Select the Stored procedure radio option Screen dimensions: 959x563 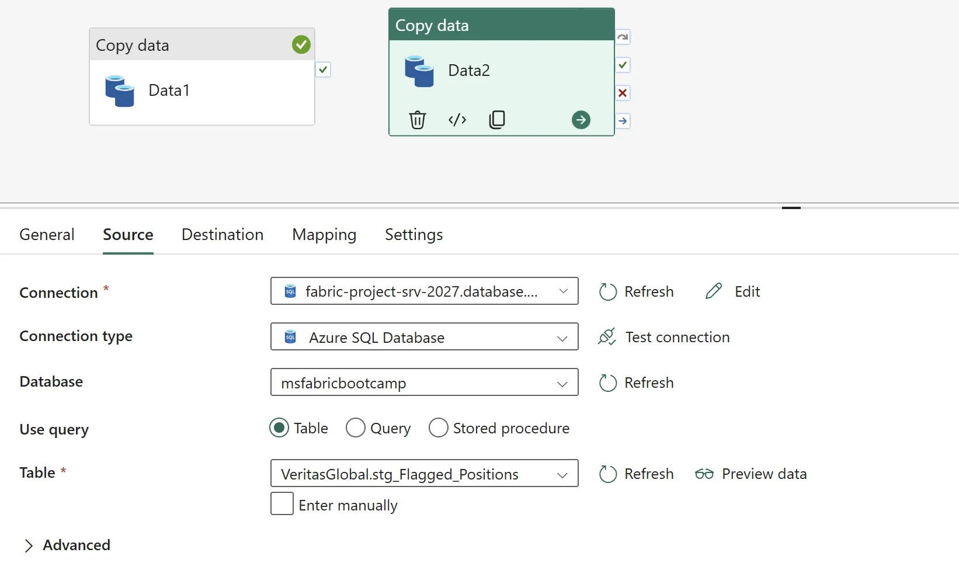click(x=439, y=428)
